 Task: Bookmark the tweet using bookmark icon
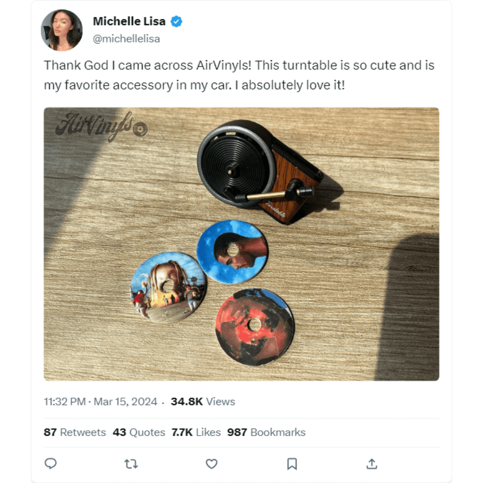[x=292, y=464]
